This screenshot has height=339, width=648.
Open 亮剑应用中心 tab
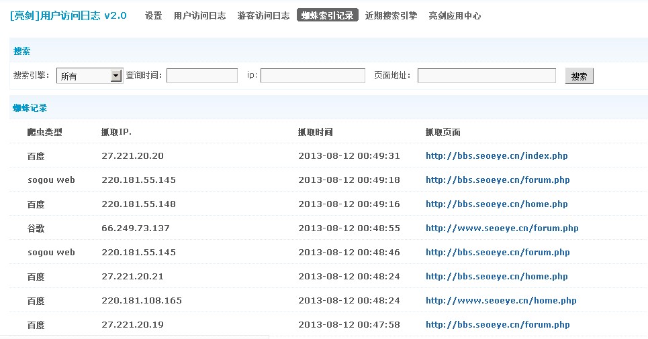[455, 15]
